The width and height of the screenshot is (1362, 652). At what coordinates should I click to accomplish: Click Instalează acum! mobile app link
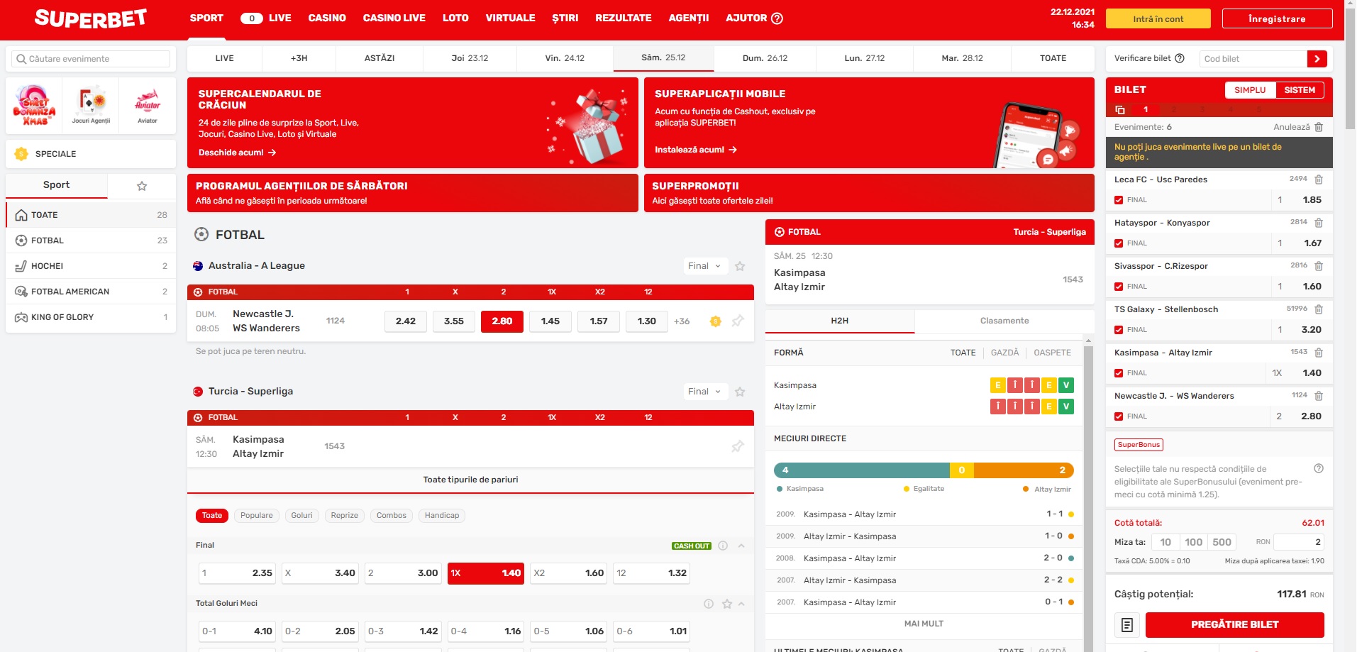pos(696,150)
